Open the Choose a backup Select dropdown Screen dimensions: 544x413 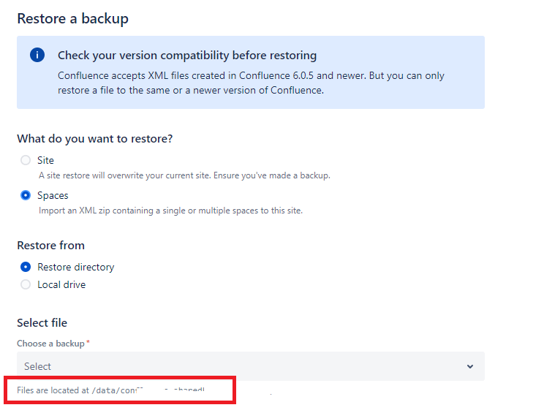click(251, 366)
